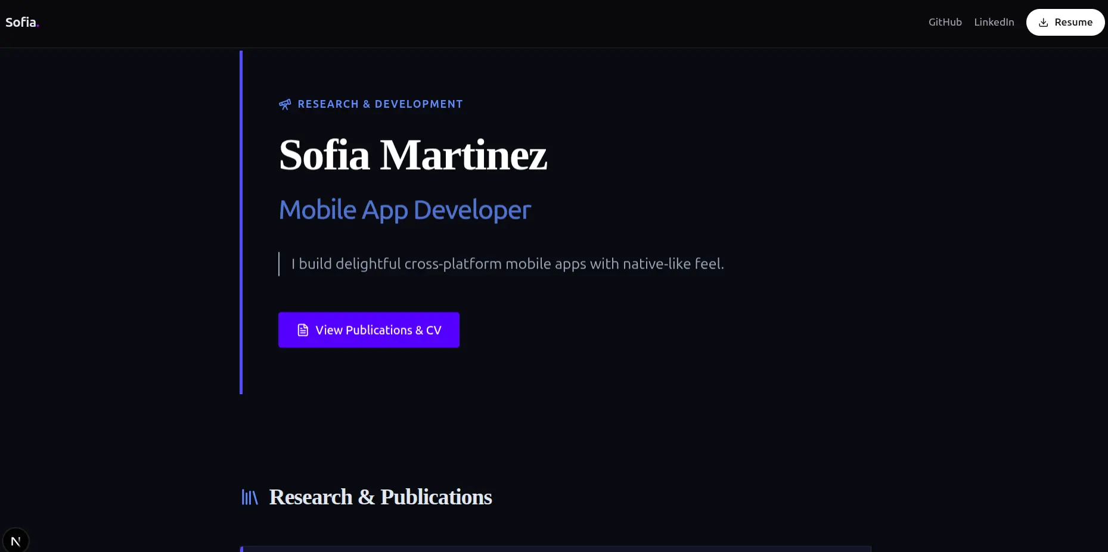Click the first publication card's top edge
The width and height of the screenshot is (1108, 552).
click(555, 548)
